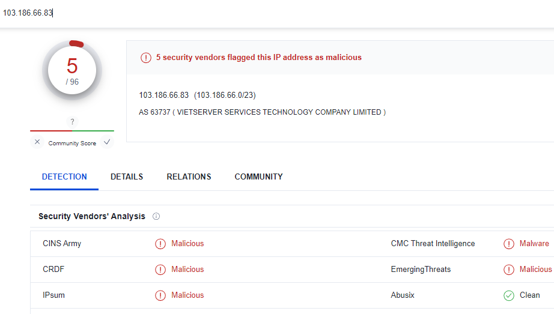Click the CRDF malicious warning icon
This screenshot has height=314, width=554.
160,270
